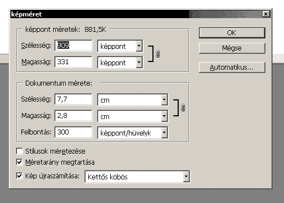Screen dimensions: 284x203
Task: Click the Felbontás field showing 300
Action: [73, 132]
